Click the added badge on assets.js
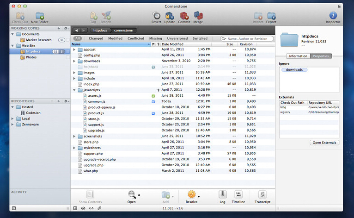The width and height of the screenshot is (354, 218). (153, 96)
